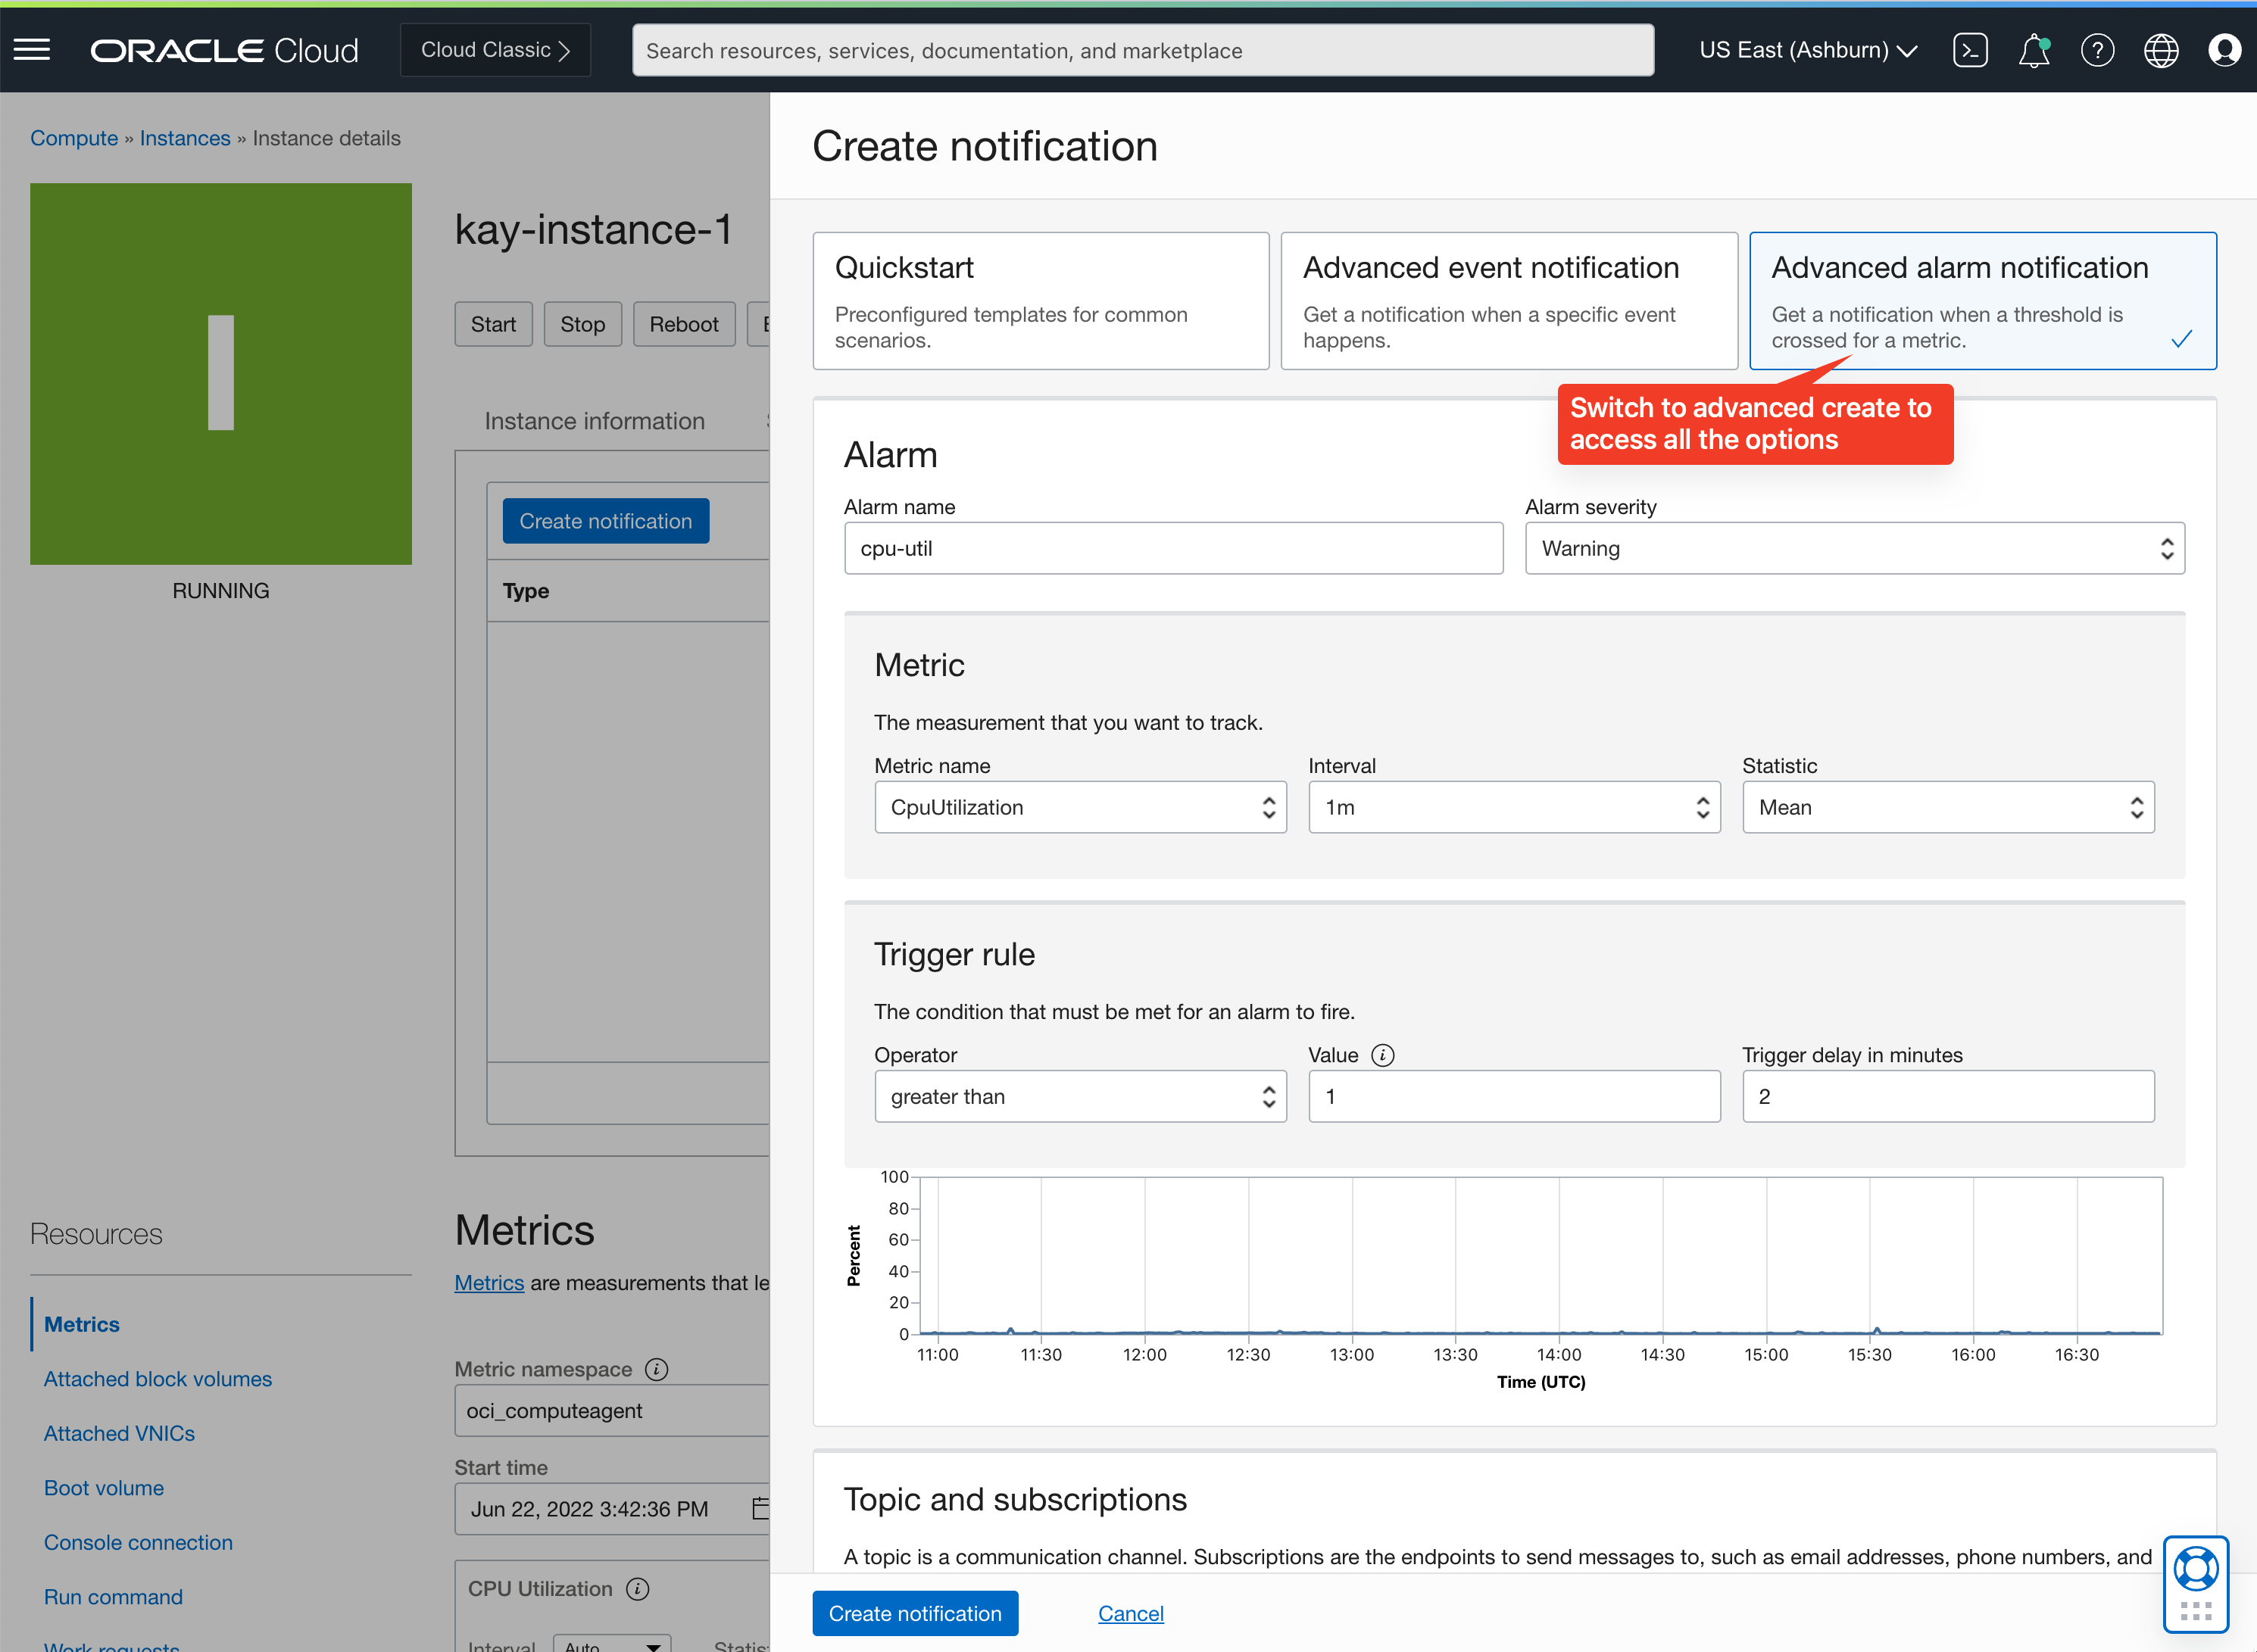Click the blue Create notification submit button

[x=914, y=1612]
